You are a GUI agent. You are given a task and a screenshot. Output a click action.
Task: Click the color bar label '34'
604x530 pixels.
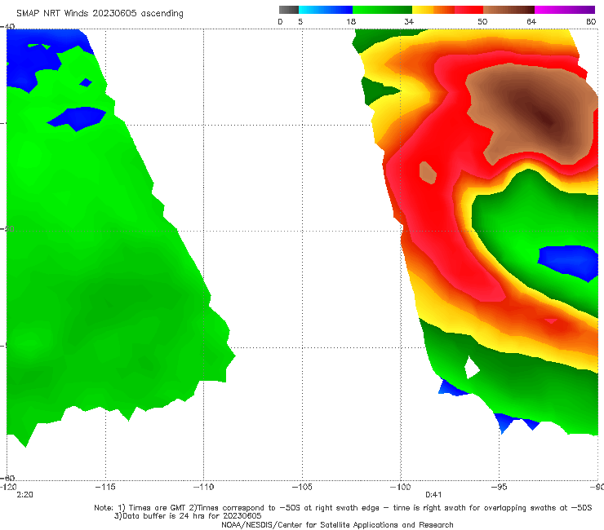click(x=409, y=21)
